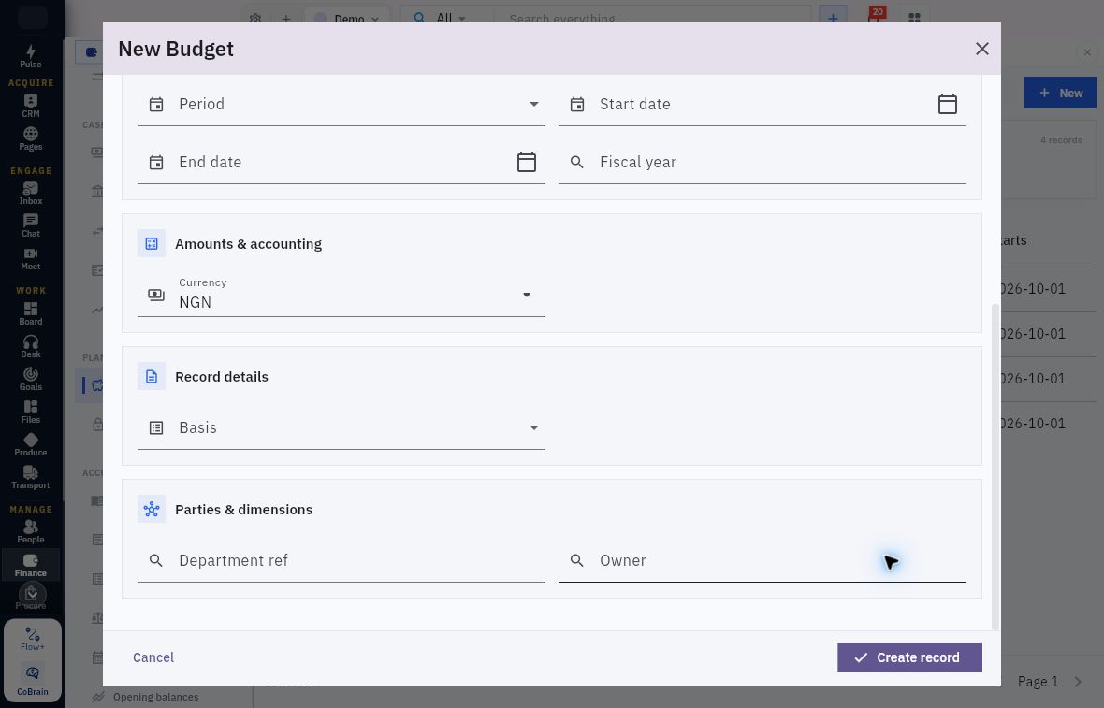Image resolution: width=1104 pixels, height=708 pixels.
Task: Open the Currency NGN dropdown
Action: 341,295
